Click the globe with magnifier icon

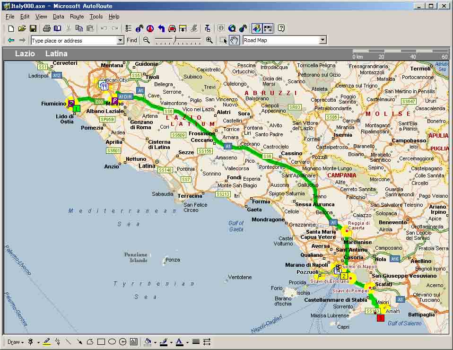coord(232,28)
